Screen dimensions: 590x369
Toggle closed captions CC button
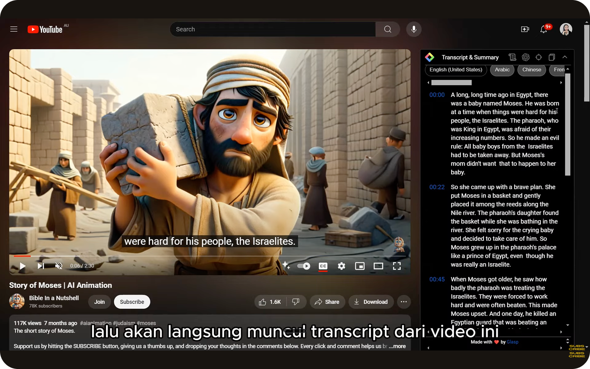point(323,266)
